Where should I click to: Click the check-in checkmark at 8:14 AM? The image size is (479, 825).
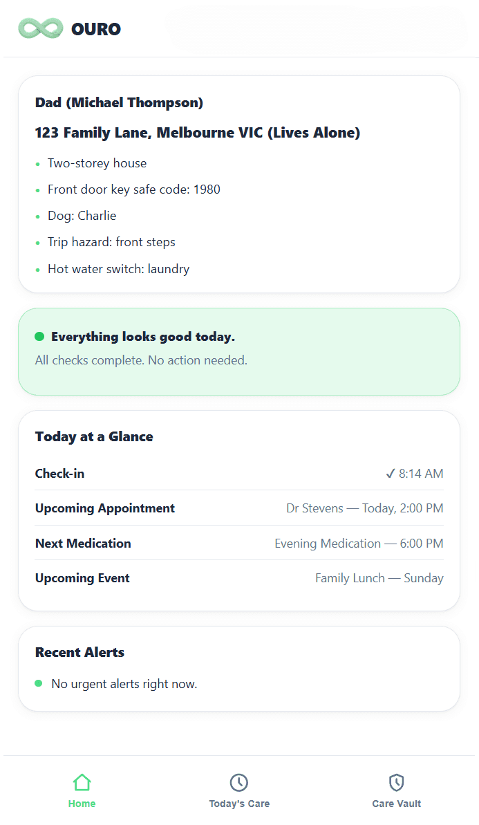pos(390,474)
